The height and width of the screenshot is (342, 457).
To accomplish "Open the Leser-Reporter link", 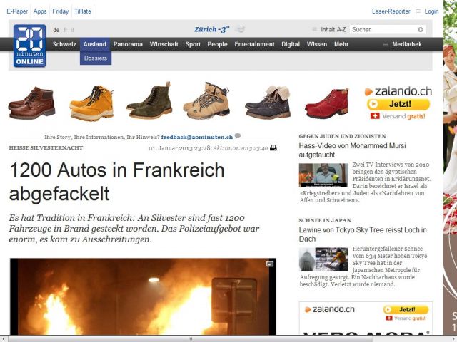I will (x=391, y=11).
